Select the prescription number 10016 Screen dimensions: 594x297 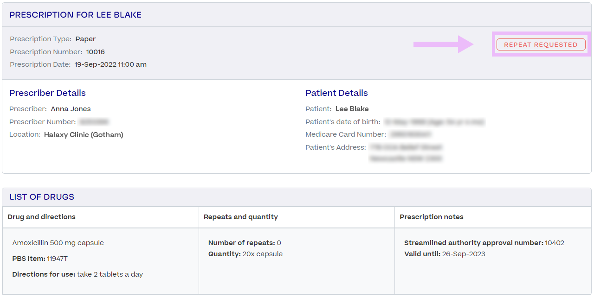tap(95, 52)
